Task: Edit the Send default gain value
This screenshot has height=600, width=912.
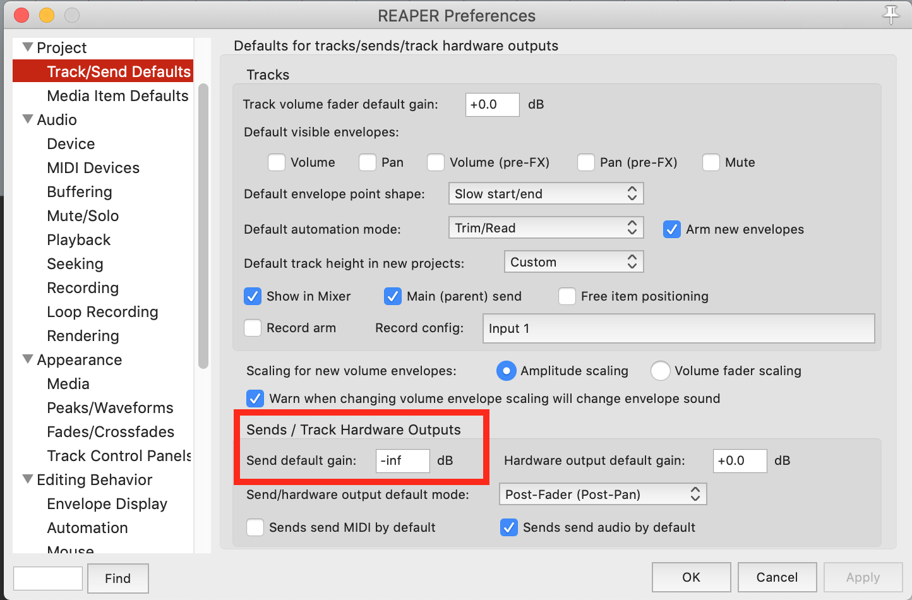Action: coord(402,460)
